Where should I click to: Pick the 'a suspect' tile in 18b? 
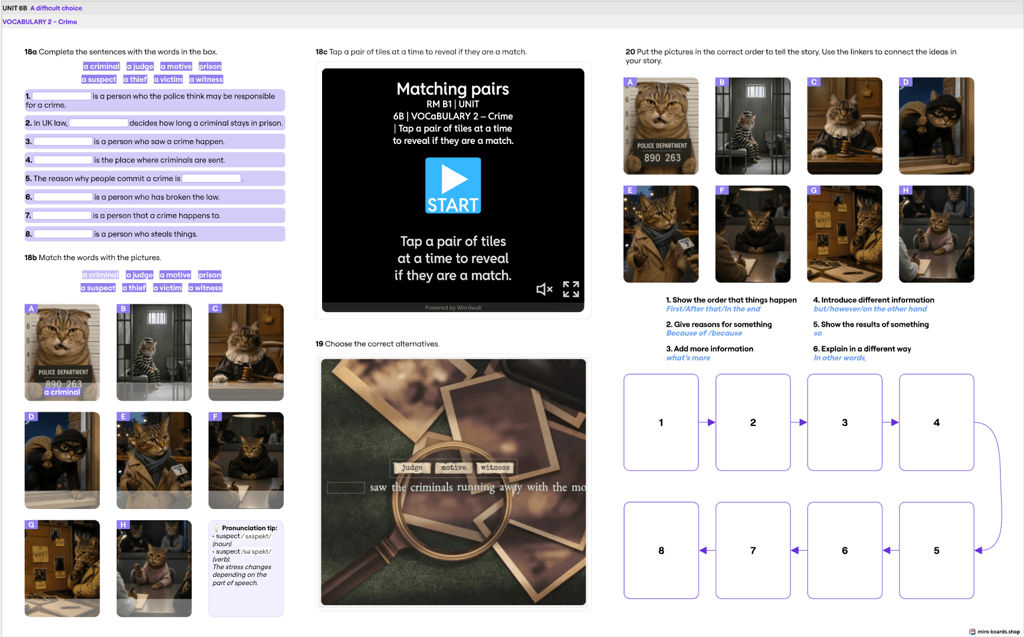[98, 288]
